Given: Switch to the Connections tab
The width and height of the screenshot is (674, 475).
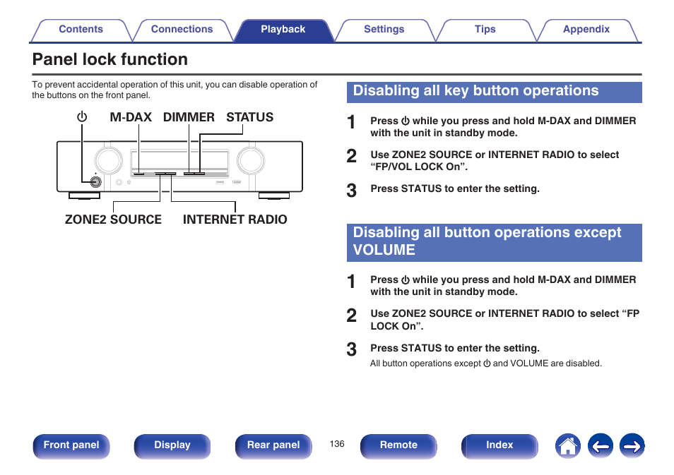Looking at the screenshot, I should pos(182,29).
